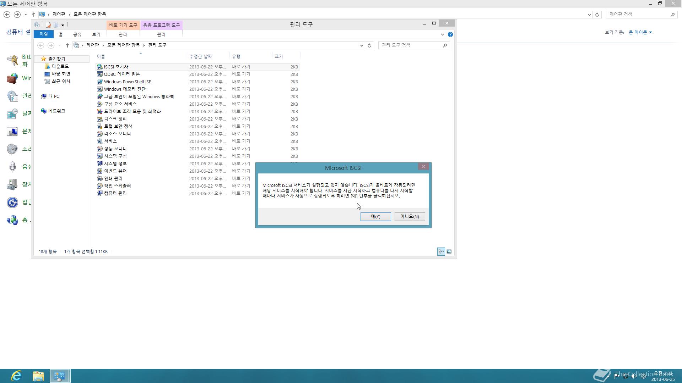The image size is (682, 383).
Task: Switch to large icons view in status bar
Action: pos(449,251)
